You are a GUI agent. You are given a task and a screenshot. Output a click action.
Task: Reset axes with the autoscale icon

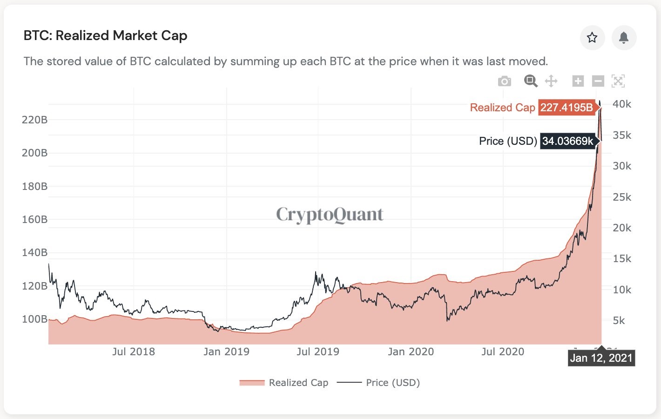coord(619,81)
